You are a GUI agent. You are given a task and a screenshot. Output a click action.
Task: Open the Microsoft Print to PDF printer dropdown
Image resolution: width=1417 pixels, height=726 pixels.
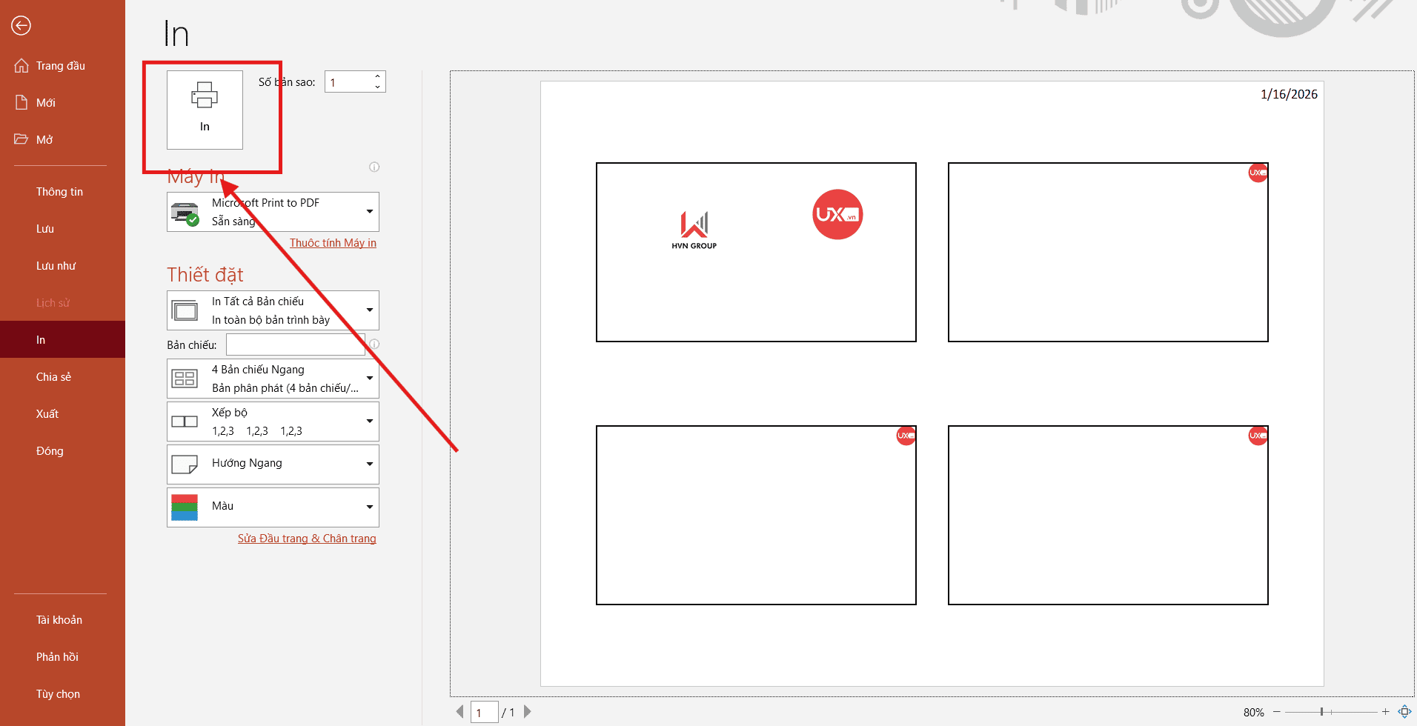(369, 211)
